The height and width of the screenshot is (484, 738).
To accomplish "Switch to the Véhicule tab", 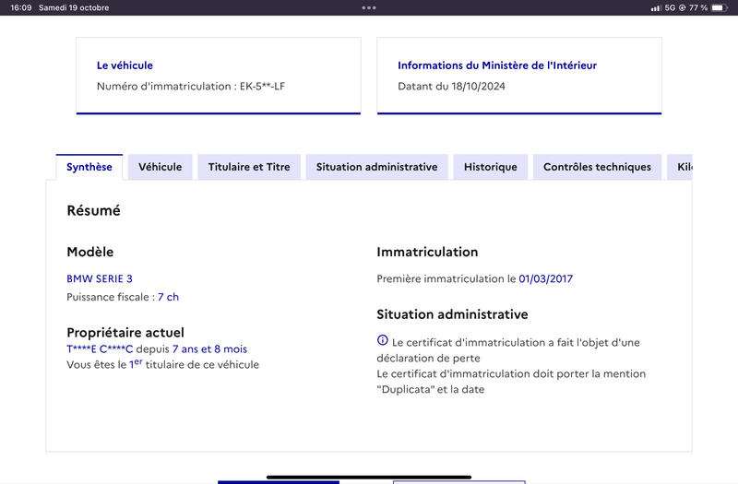I will coord(160,167).
